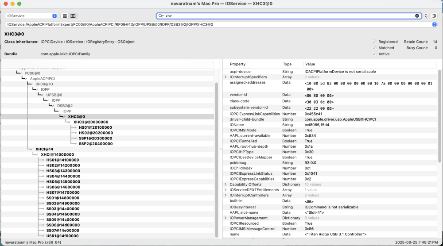
Task: Select the subsystem-vendor-id property row
Action: pos(330,108)
